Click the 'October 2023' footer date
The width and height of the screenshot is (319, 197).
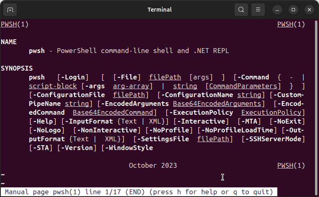(x=153, y=165)
